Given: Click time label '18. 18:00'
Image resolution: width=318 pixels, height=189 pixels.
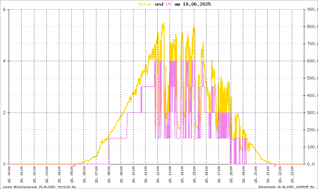Looking at the screenshot, I should coord(231,175).
